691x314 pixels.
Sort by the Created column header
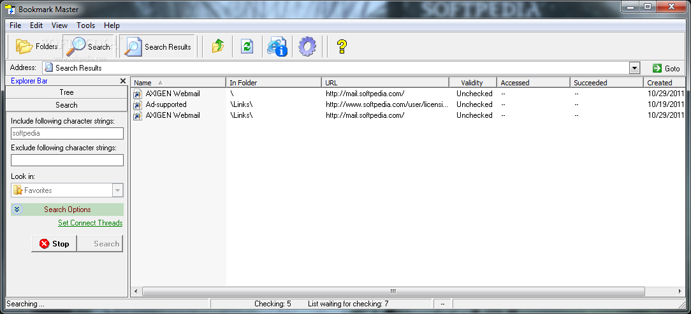(x=665, y=82)
